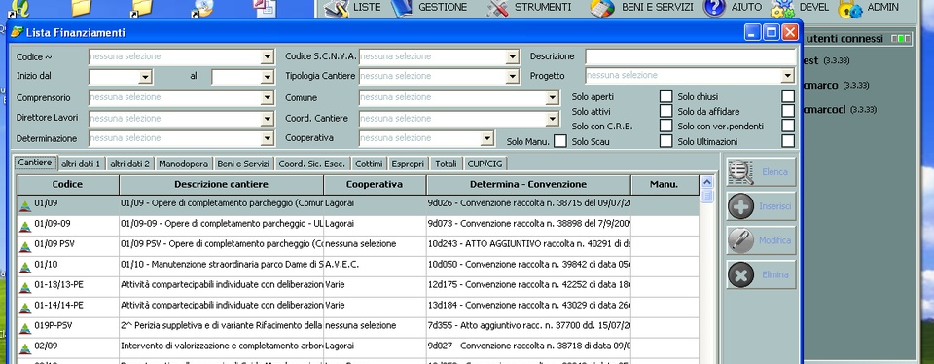Screen dimensions: 934x364
Task: Click the row icon for 02/09
Action: [x=25, y=348]
